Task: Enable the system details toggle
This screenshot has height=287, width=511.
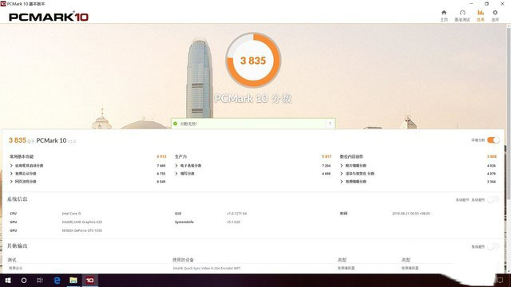Action: coord(493,200)
